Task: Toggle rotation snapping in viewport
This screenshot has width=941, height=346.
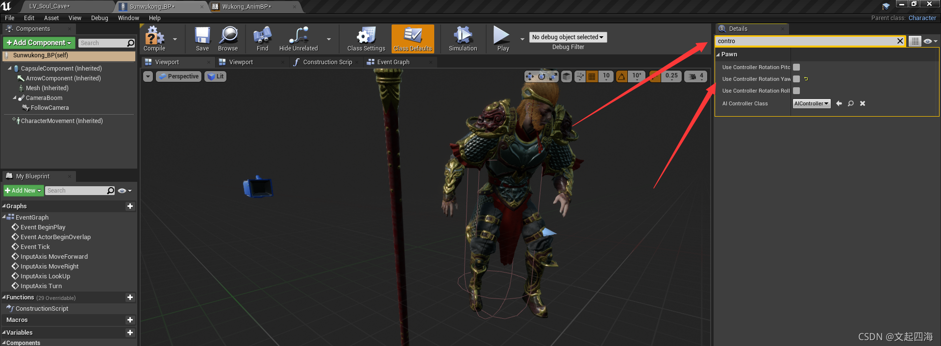Action: (621, 76)
